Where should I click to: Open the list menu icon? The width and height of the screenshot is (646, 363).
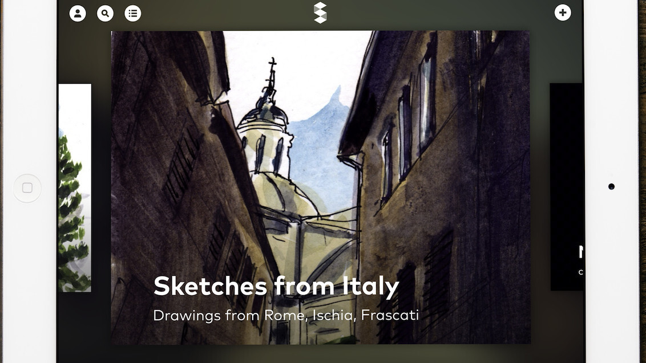pyautogui.click(x=132, y=13)
